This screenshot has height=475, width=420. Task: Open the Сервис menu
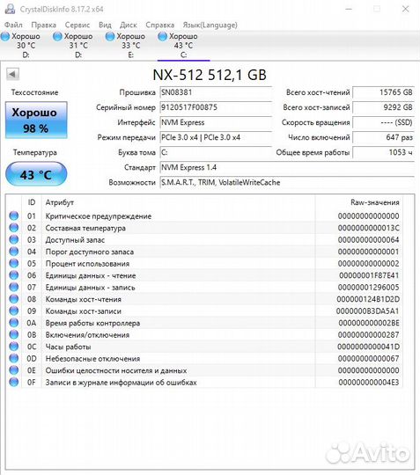(x=77, y=25)
